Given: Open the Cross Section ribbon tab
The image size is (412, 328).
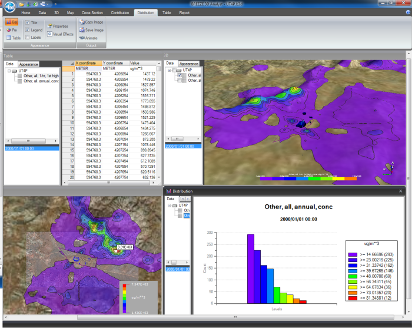Looking at the screenshot, I should tap(94, 12).
